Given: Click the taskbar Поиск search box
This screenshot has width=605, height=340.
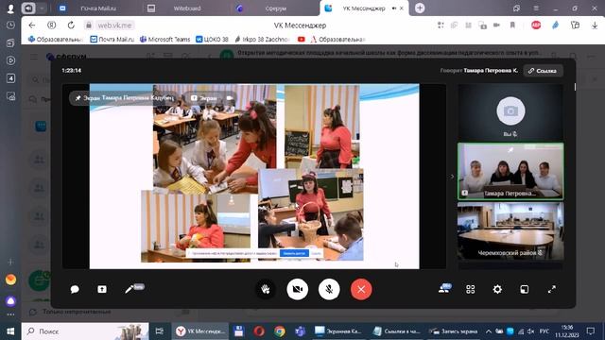Looking at the screenshot, I should (x=85, y=331).
